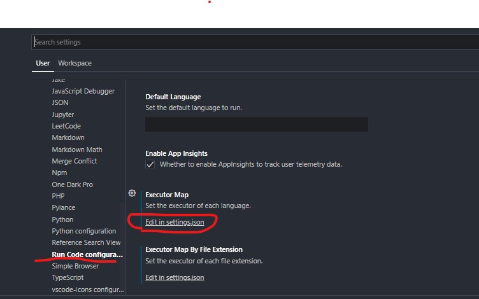This screenshot has width=479, height=299.
Task: Open Executor Map By File Extension settings.json link
Action: click(x=175, y=277)
